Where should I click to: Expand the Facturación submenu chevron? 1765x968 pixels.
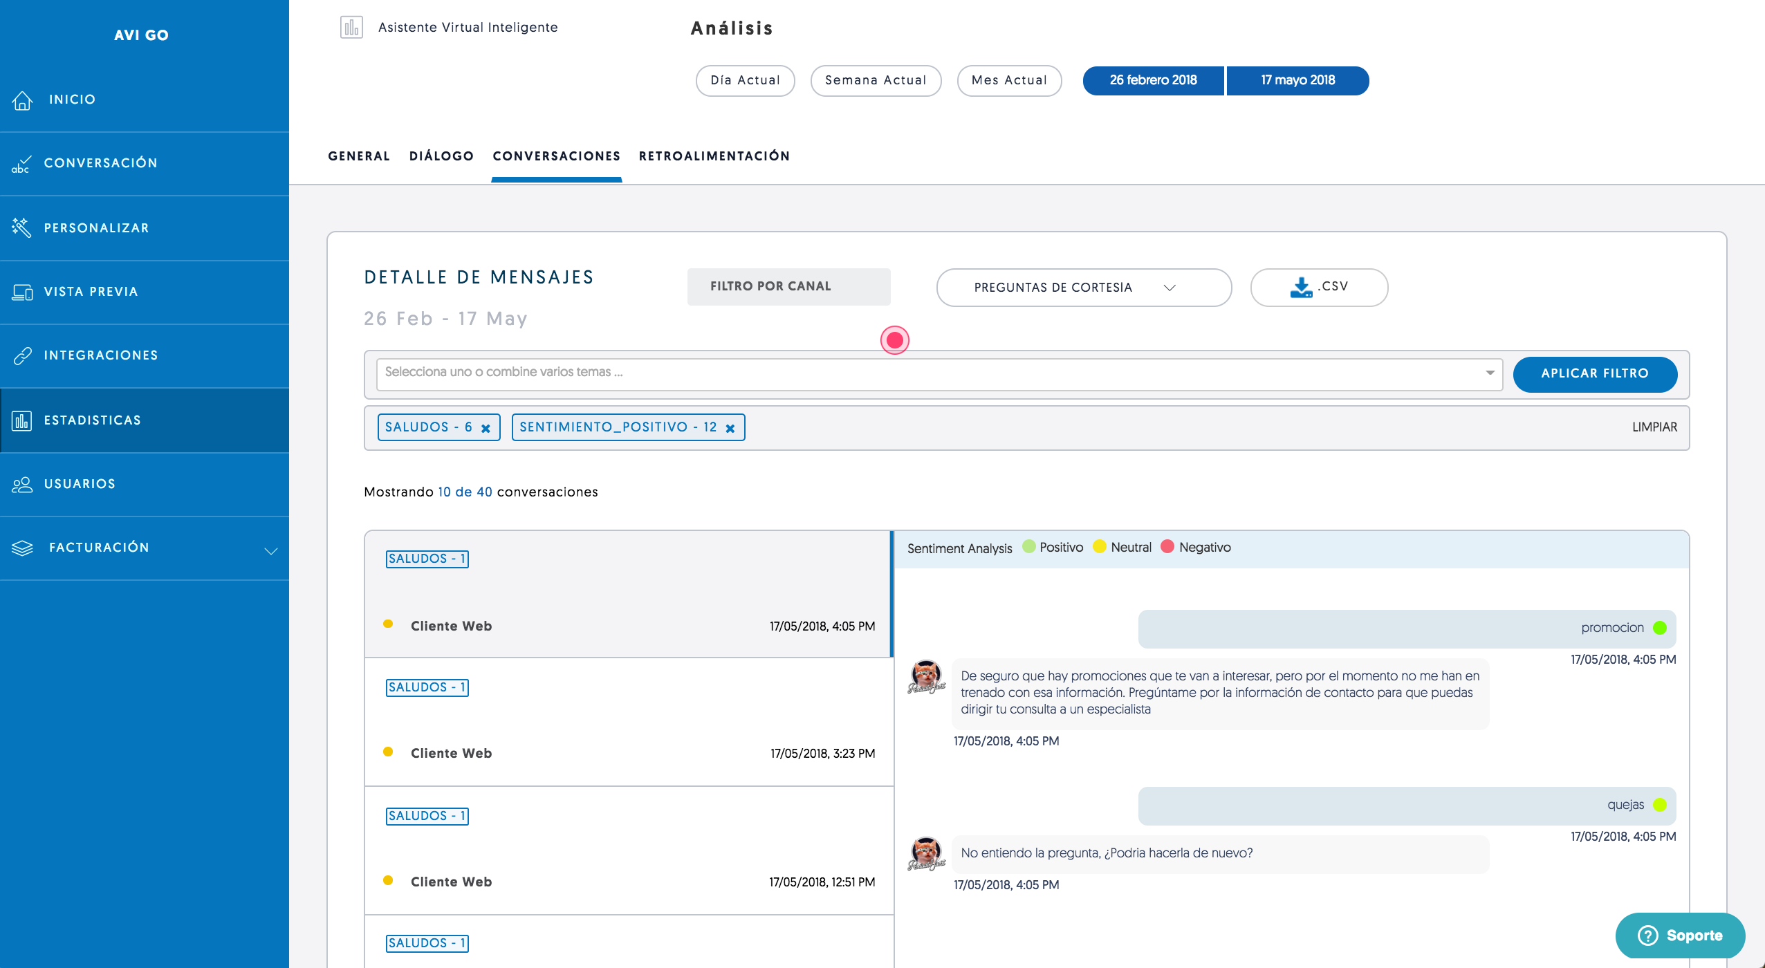(x=270, y=551)
